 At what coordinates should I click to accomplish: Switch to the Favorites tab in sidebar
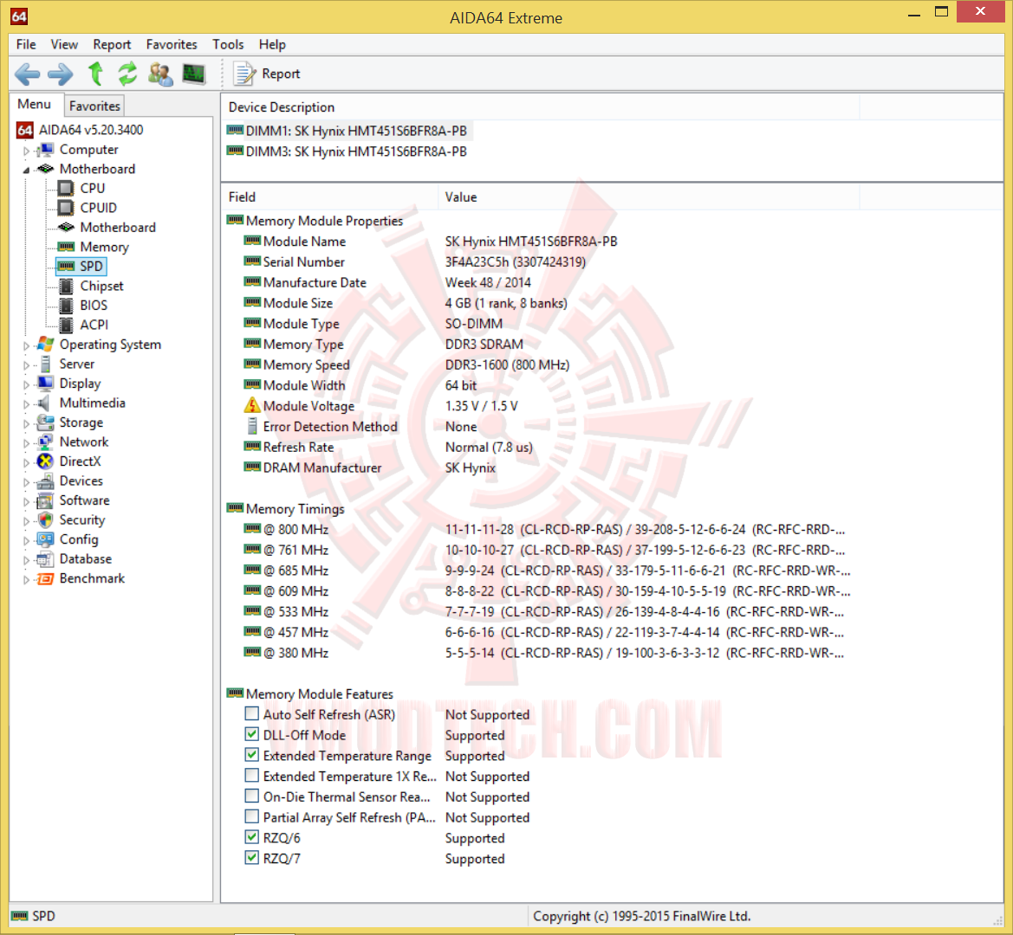point(94,106)
